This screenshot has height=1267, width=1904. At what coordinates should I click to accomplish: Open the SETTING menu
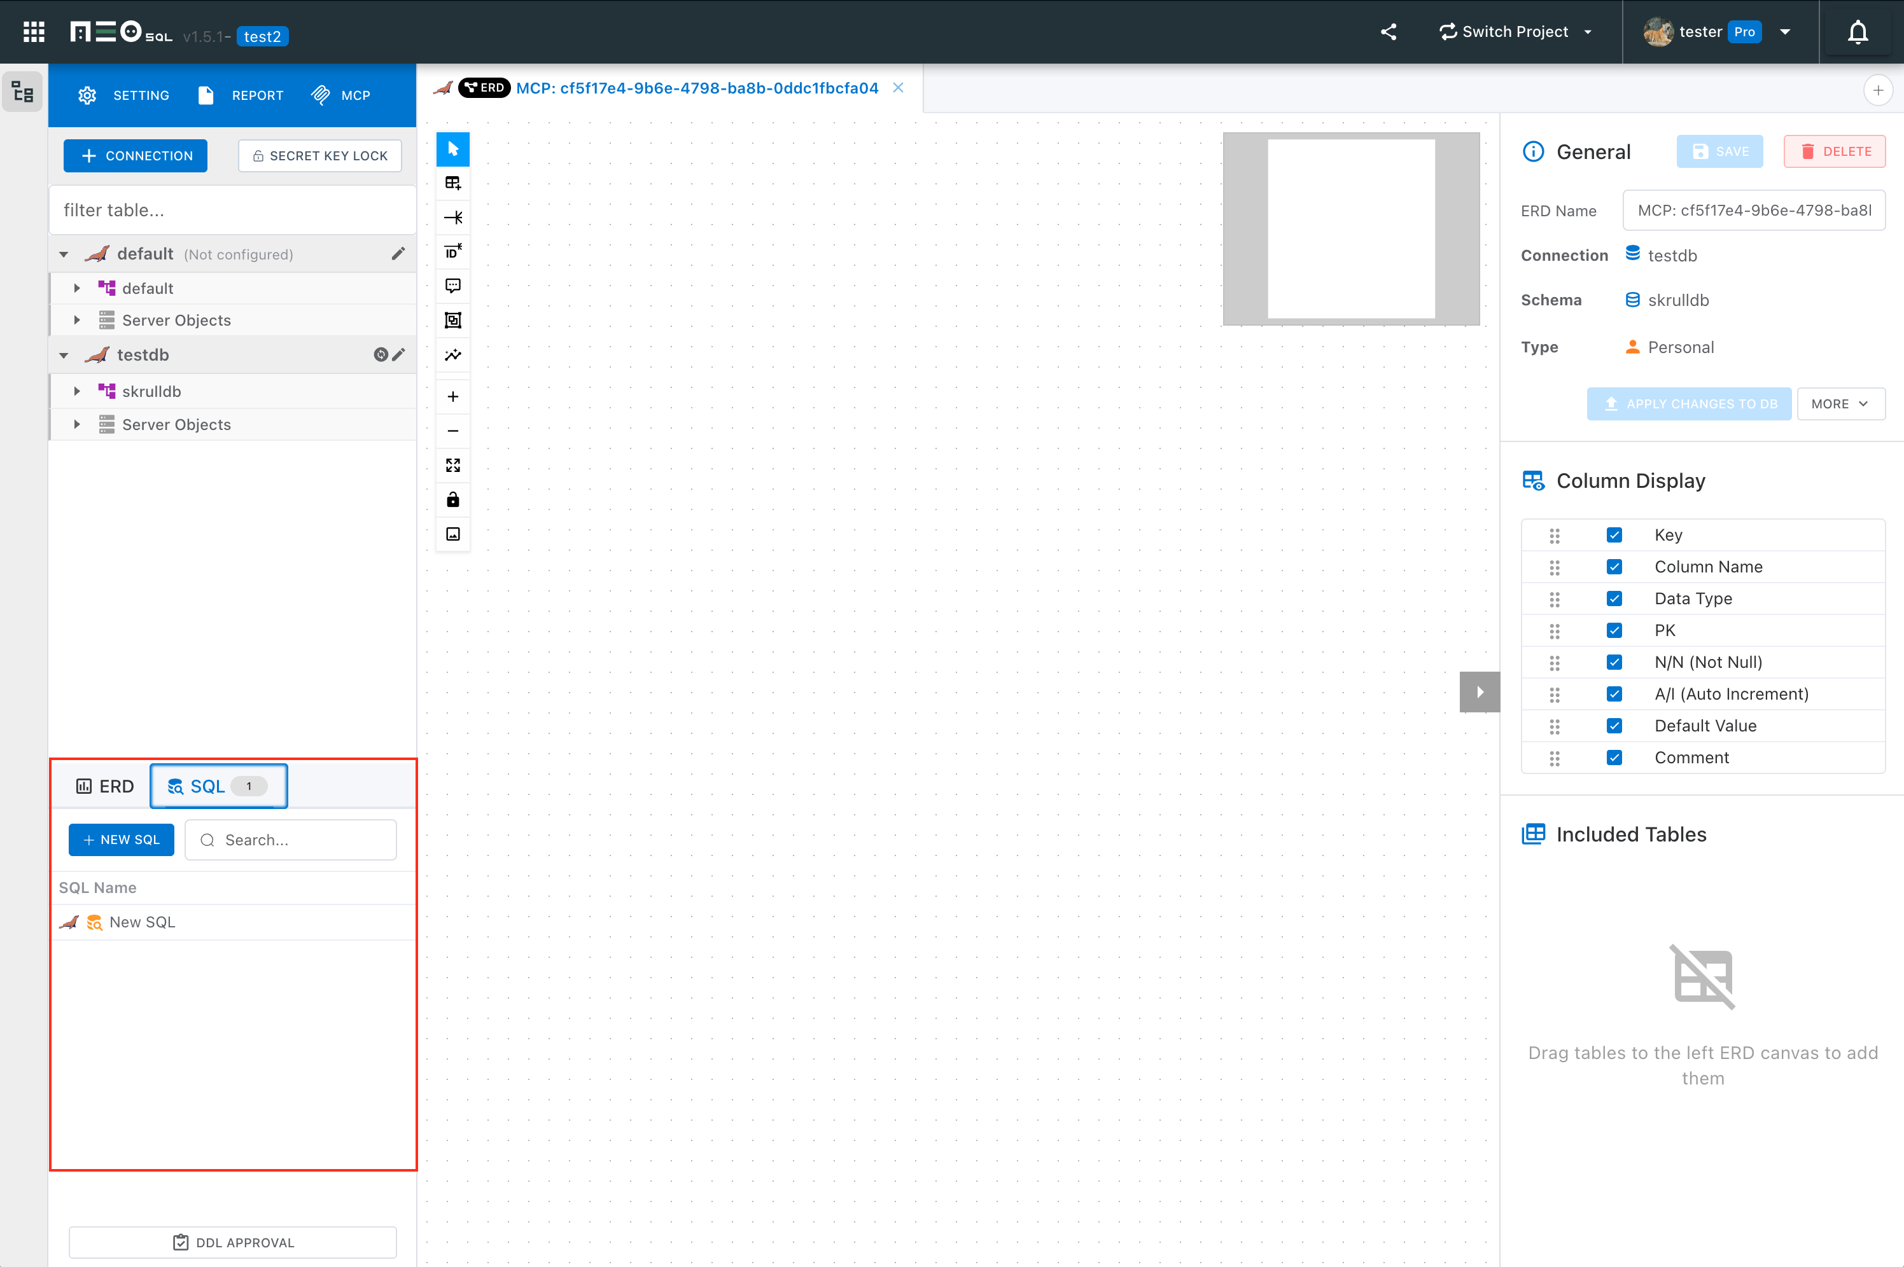[123, 95]
